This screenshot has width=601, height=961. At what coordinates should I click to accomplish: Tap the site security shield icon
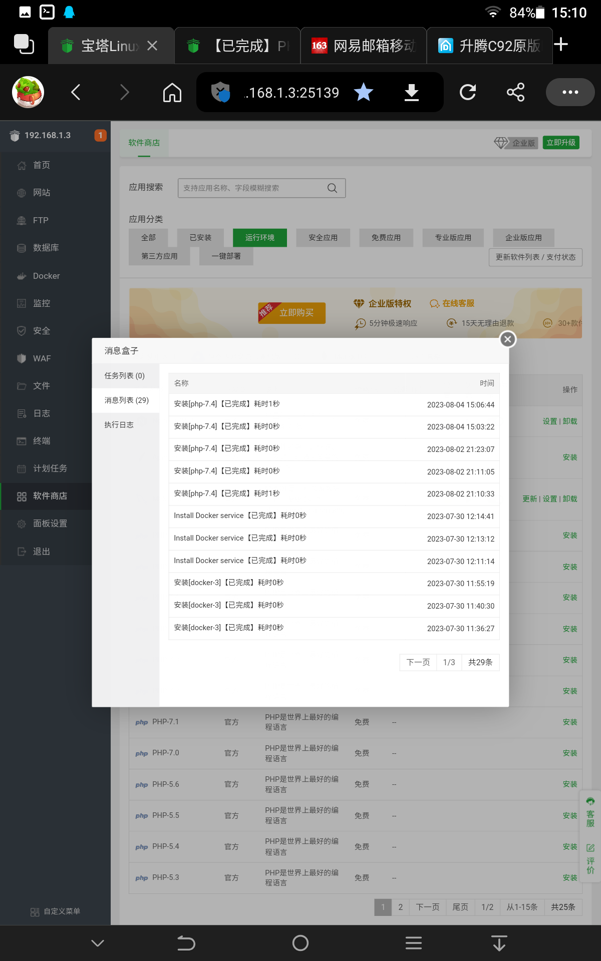(220, 92)
